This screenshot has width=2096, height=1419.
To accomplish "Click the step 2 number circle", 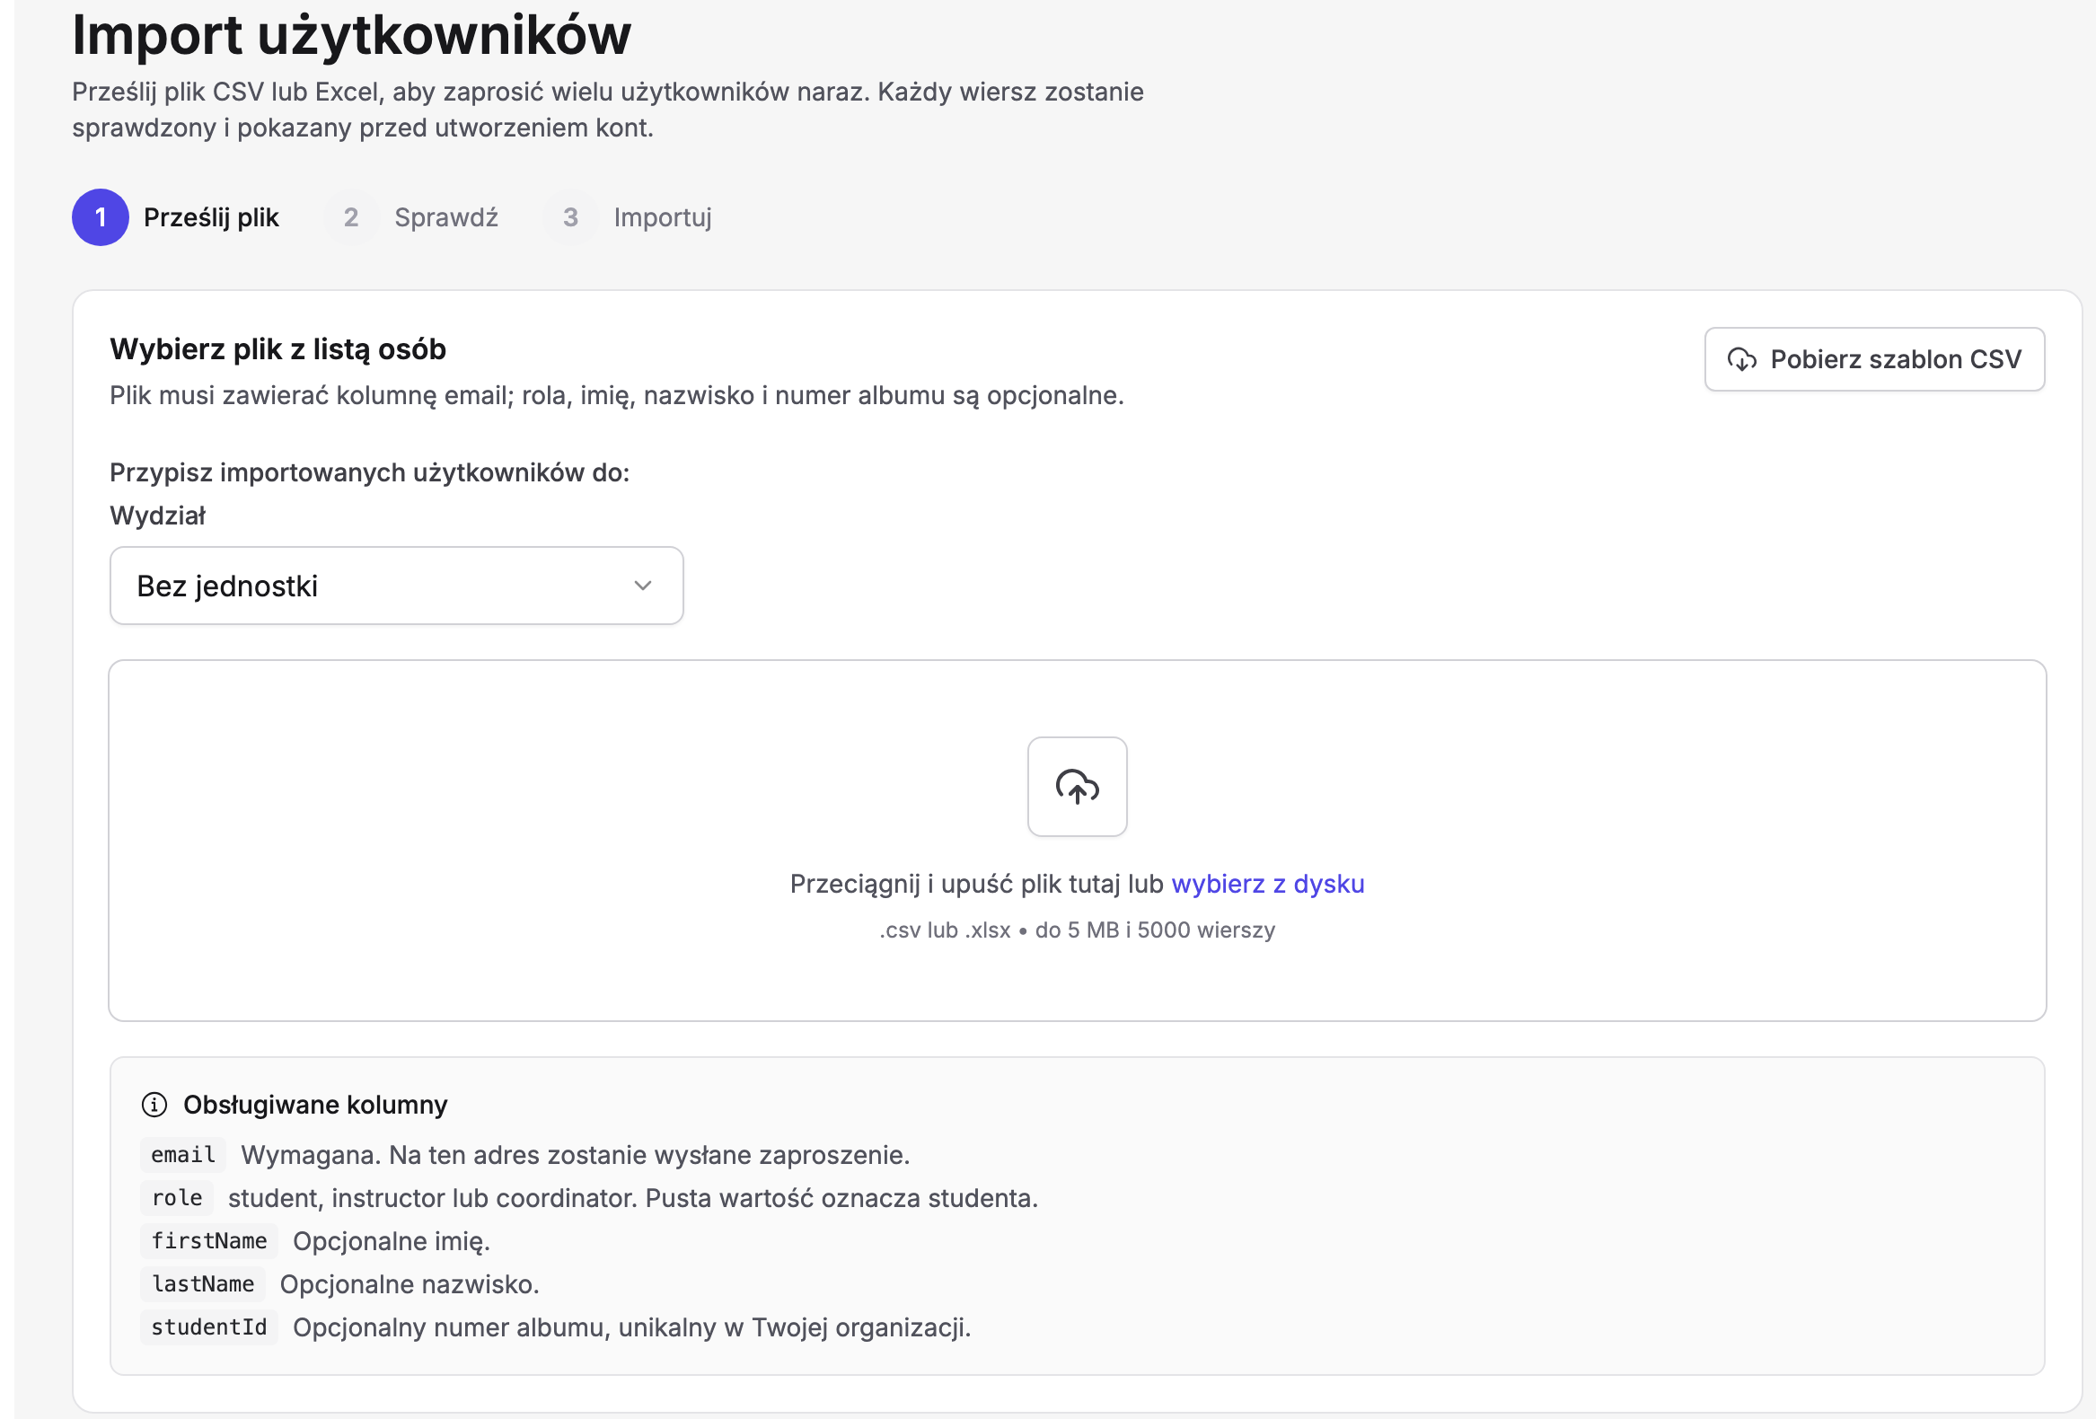I will 351,217.
